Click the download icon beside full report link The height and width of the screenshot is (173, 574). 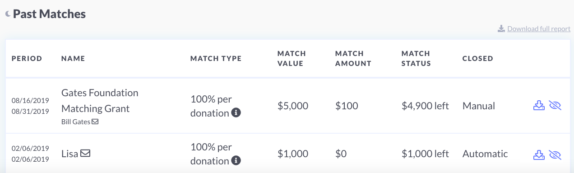501,28
